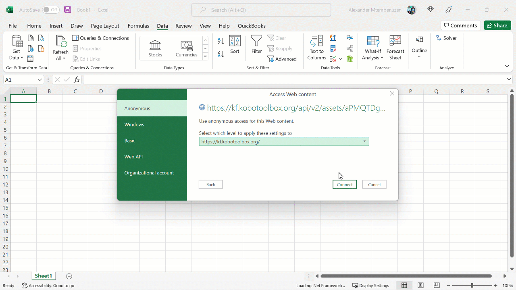Toggle the AutoSave switch
The height and width of the screenshot is (290, 516).
(51, 10)
